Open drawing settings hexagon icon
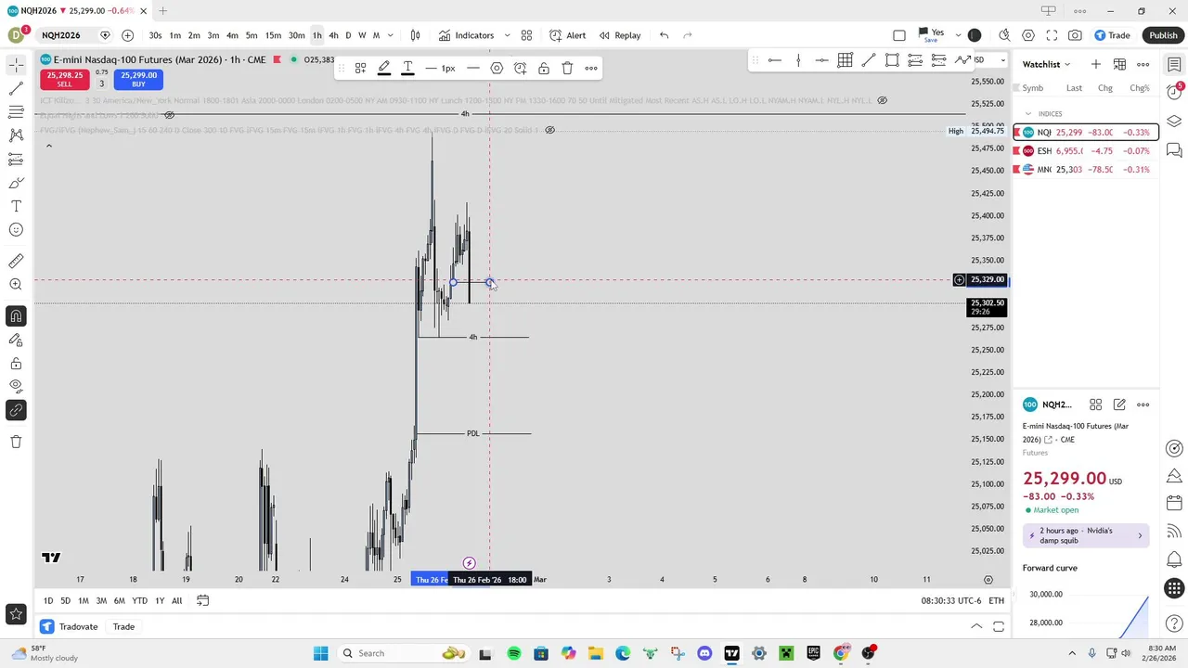The image size is (1188, 668). (497, 69)
